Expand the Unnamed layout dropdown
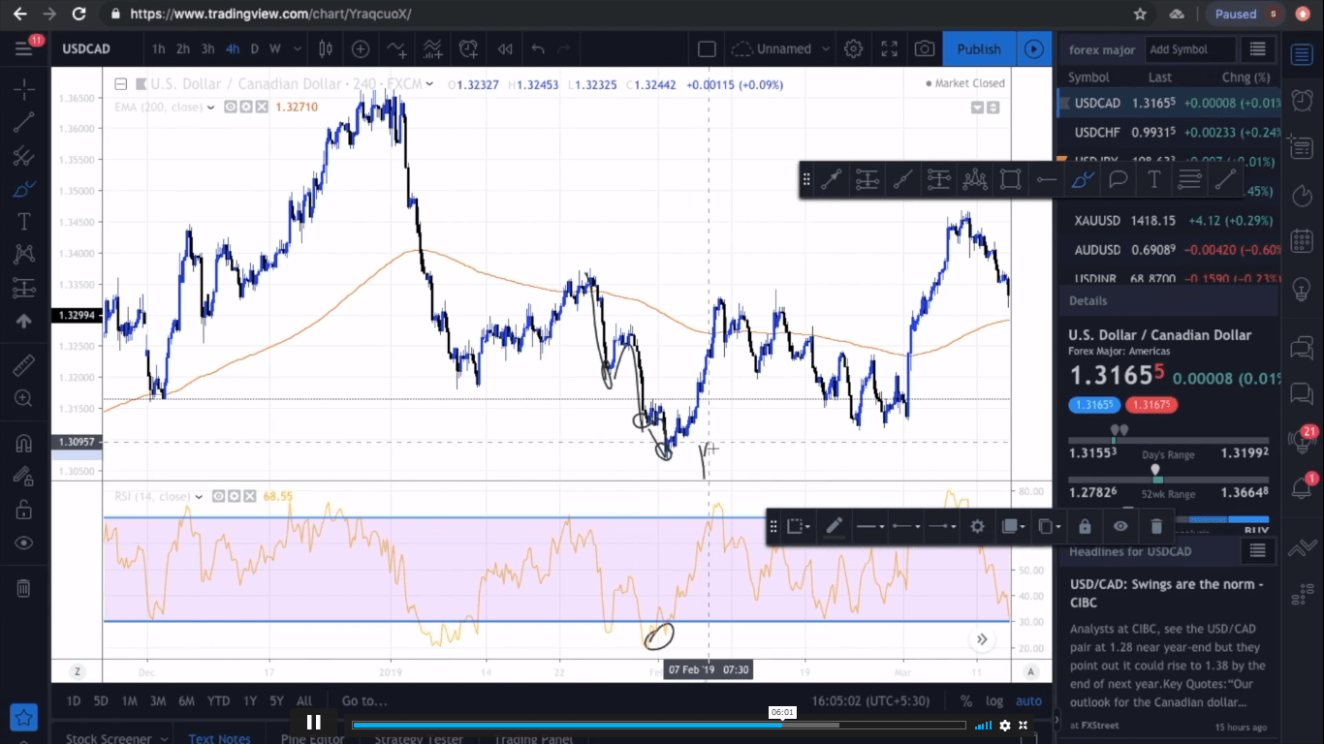The image size is (1324, 744). 826,48
